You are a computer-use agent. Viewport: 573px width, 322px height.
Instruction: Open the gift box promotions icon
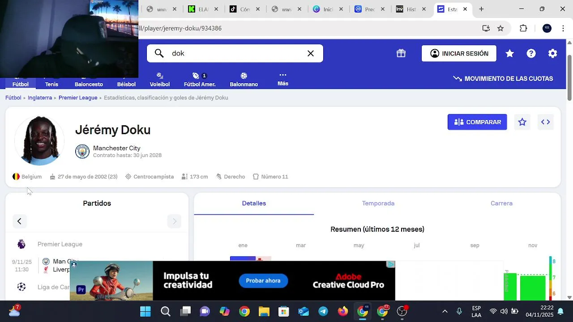pyautogui.click(x=401, y=53)
